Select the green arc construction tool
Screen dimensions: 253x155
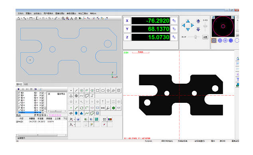point(87,108)
